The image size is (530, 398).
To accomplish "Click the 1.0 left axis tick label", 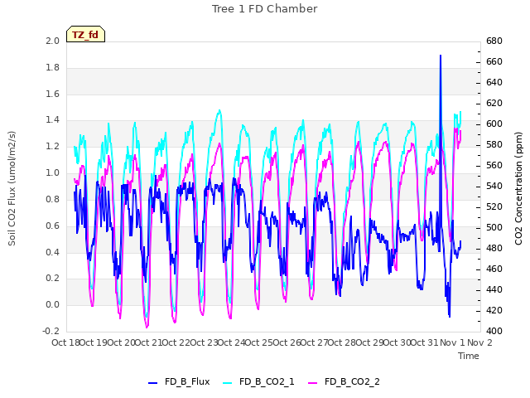I will click(53, 173).
